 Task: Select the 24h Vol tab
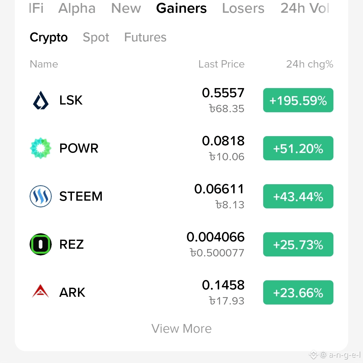tap(305, 8)
